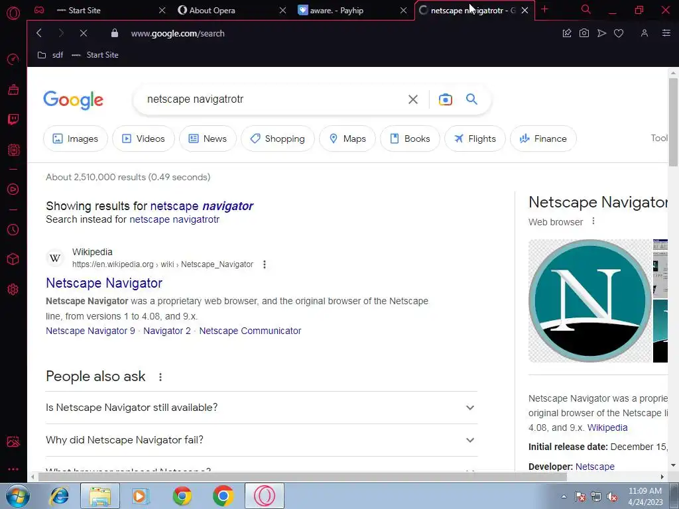Click the edit page icon in address bar
The image size is (679, 509).
pos(566,33)
